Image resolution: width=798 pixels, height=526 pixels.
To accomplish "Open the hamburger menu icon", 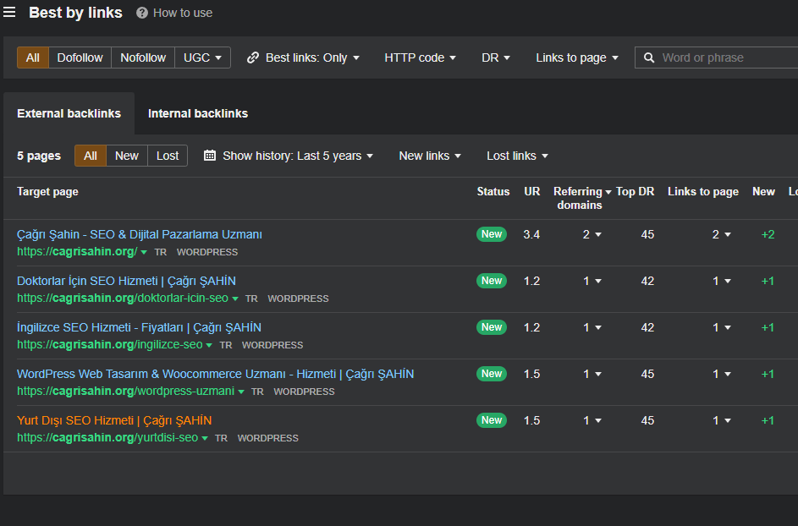I will (x=9, y=12).
